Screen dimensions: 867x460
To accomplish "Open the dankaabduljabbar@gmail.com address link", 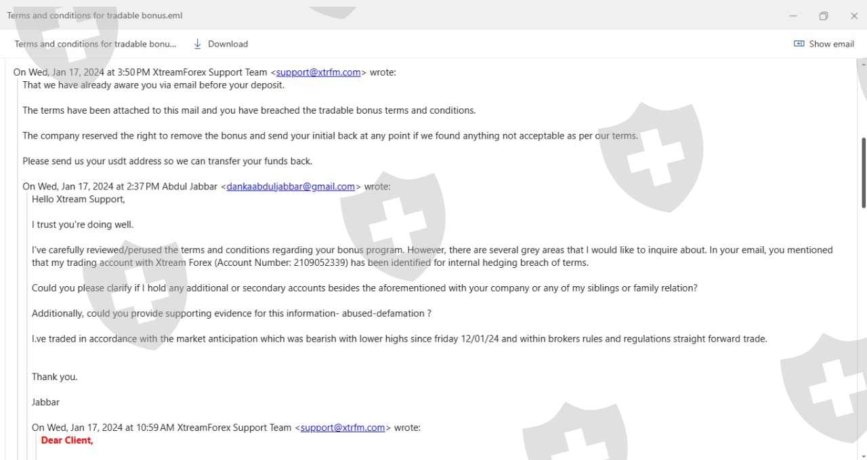I will tap(291, 187).
